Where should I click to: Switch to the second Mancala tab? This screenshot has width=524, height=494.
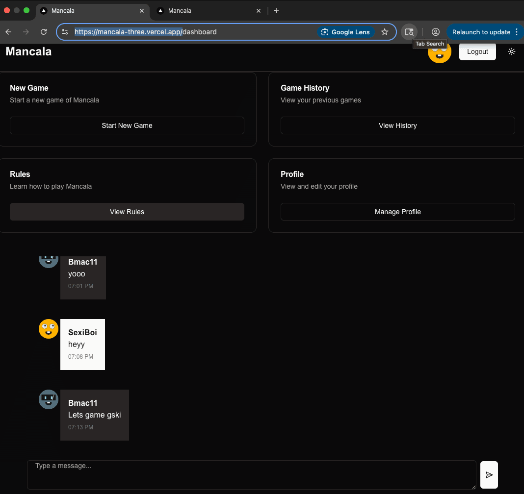[x=206, y=10]
